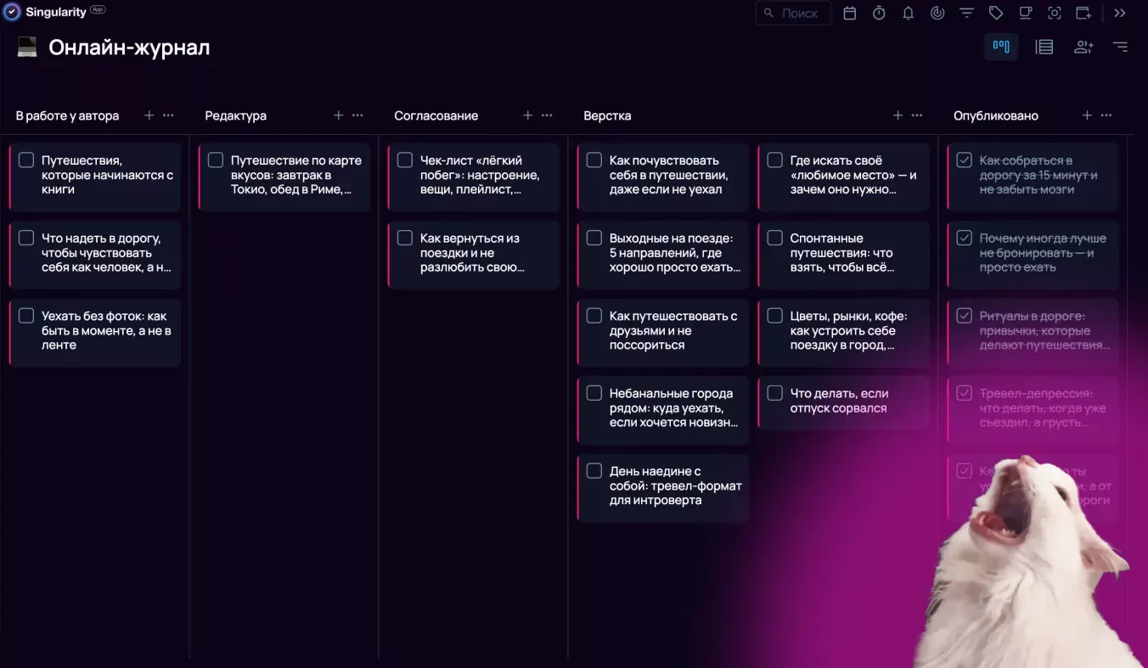Click the Поиск search field
The height and width of the screenshot is (668, 1148).
click(x=793, y=13)
